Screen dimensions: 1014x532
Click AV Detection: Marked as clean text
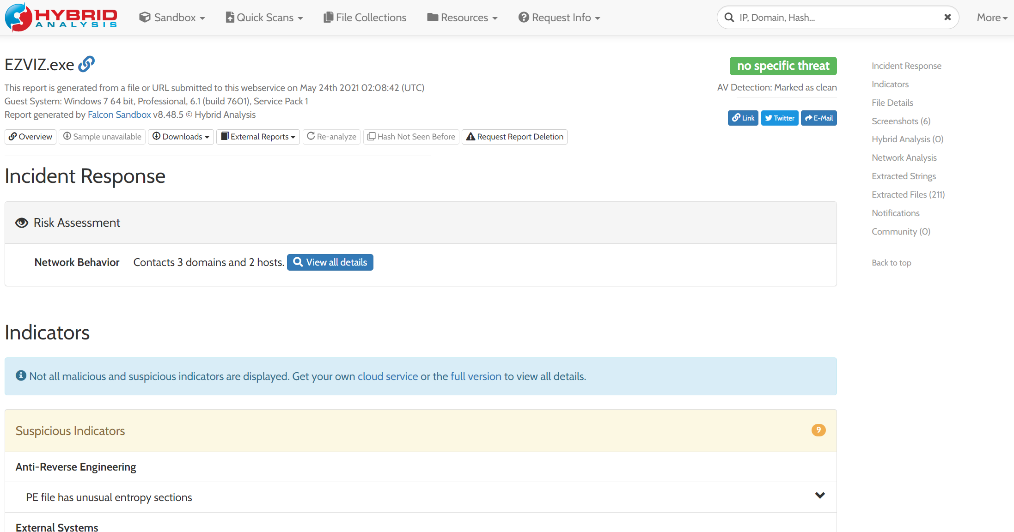777,88
